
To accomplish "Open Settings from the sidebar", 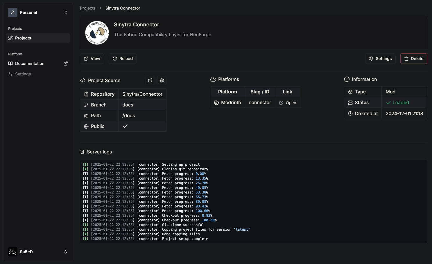I will (x=23, y=74).
